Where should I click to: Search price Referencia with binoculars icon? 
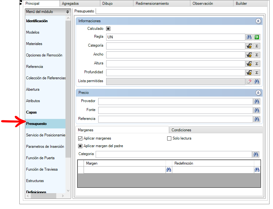tap(257, 119)
